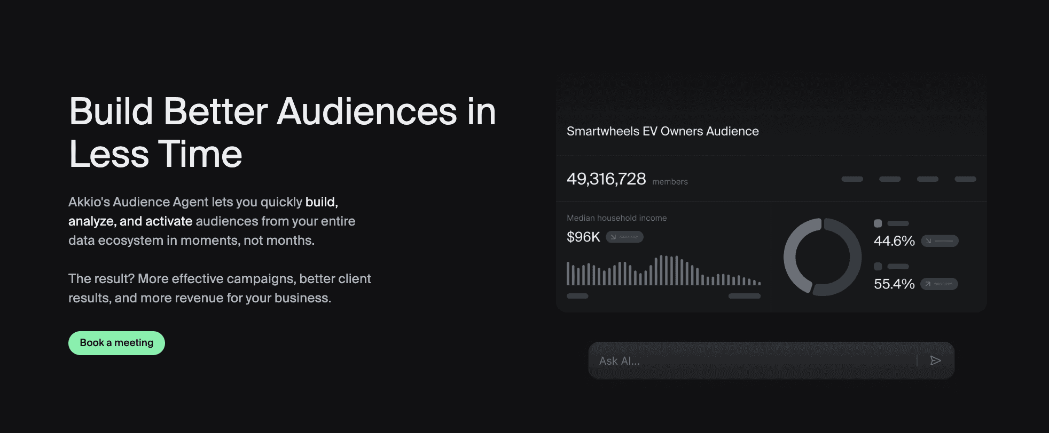The width and height of the screenshot is (1049, 433).
Task: Click the legend swatch above 44.6%
Action: 878,223
